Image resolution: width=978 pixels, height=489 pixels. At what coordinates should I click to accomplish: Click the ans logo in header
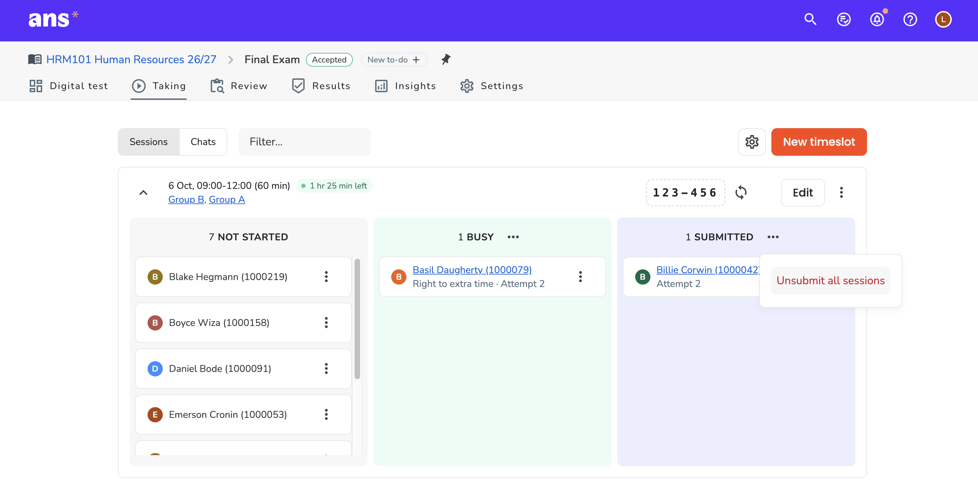53,19
